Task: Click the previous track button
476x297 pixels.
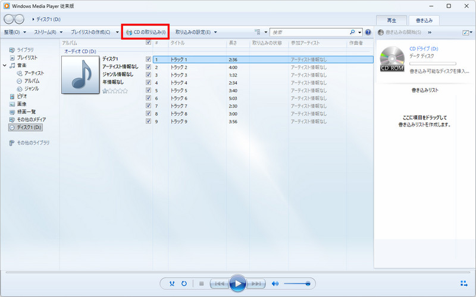Action: pos(220,284)
